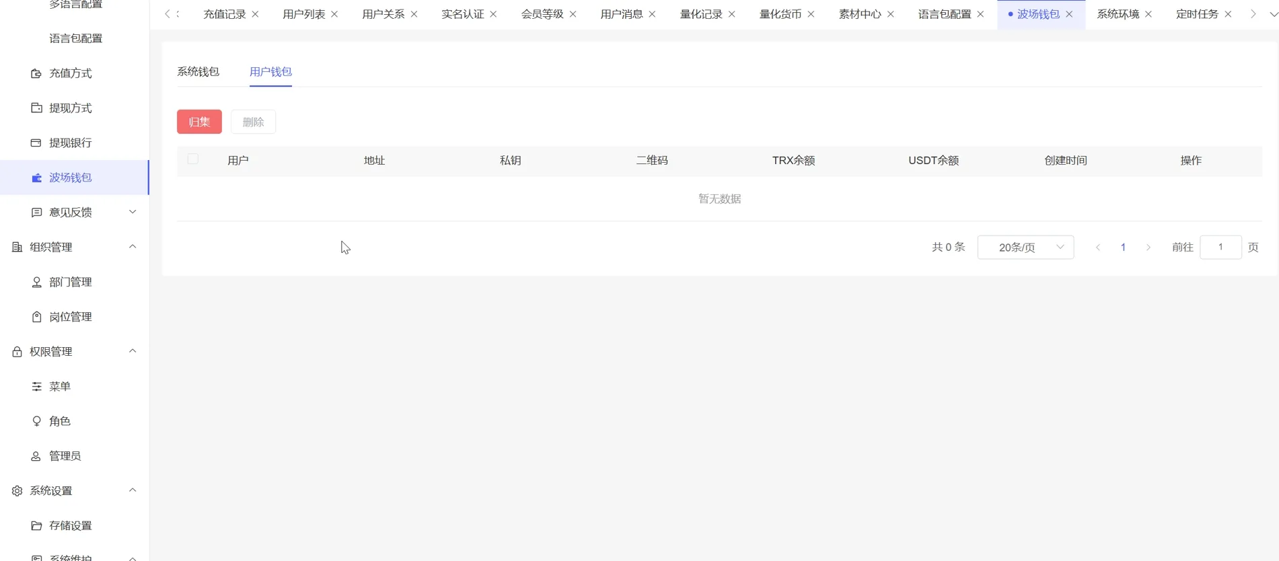Viewport: 1279px width, 561px height.
Task: Click the page number jump input field
Action: tap(1220, 248)
